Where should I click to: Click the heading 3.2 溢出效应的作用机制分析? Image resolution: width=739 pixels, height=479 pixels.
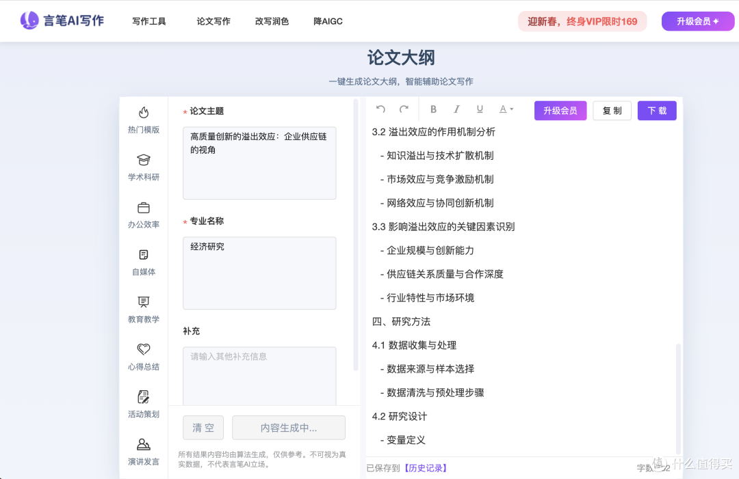click(x=434, y=132)
